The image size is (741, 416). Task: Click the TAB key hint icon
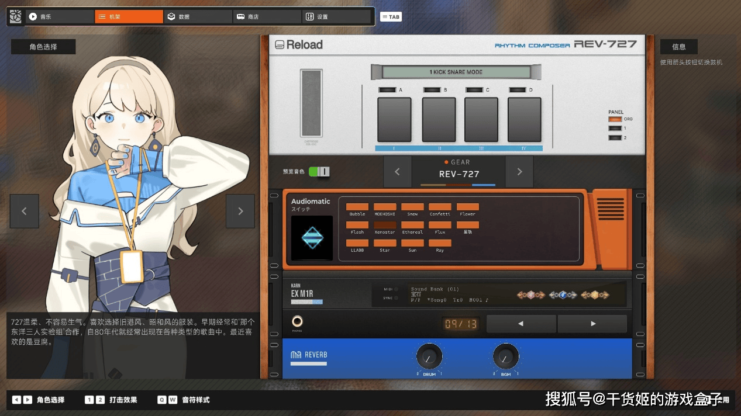click(x=391, y=17)
